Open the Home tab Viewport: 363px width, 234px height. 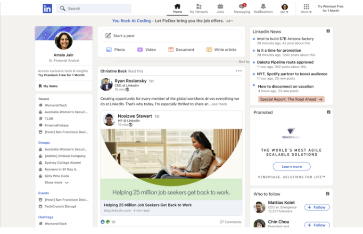tap(177, 9)
